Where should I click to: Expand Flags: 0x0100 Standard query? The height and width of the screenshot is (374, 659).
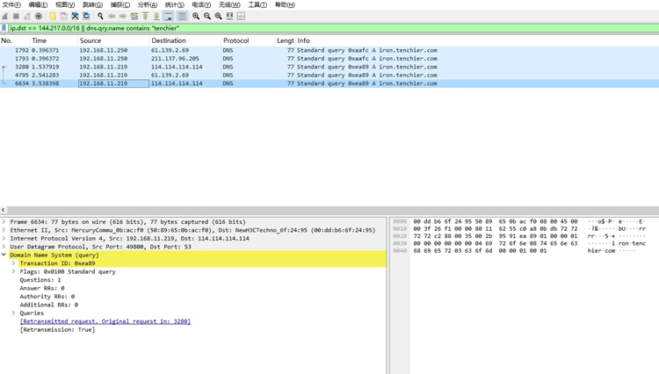13,271
